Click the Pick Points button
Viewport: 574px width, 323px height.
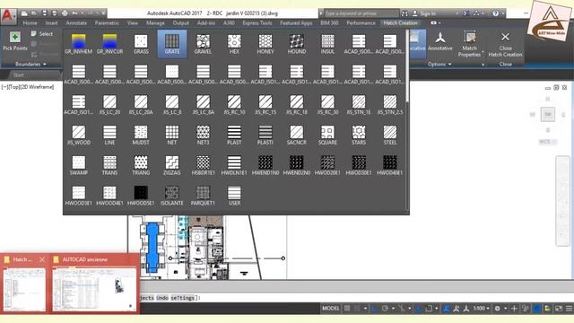coord(15,41)
